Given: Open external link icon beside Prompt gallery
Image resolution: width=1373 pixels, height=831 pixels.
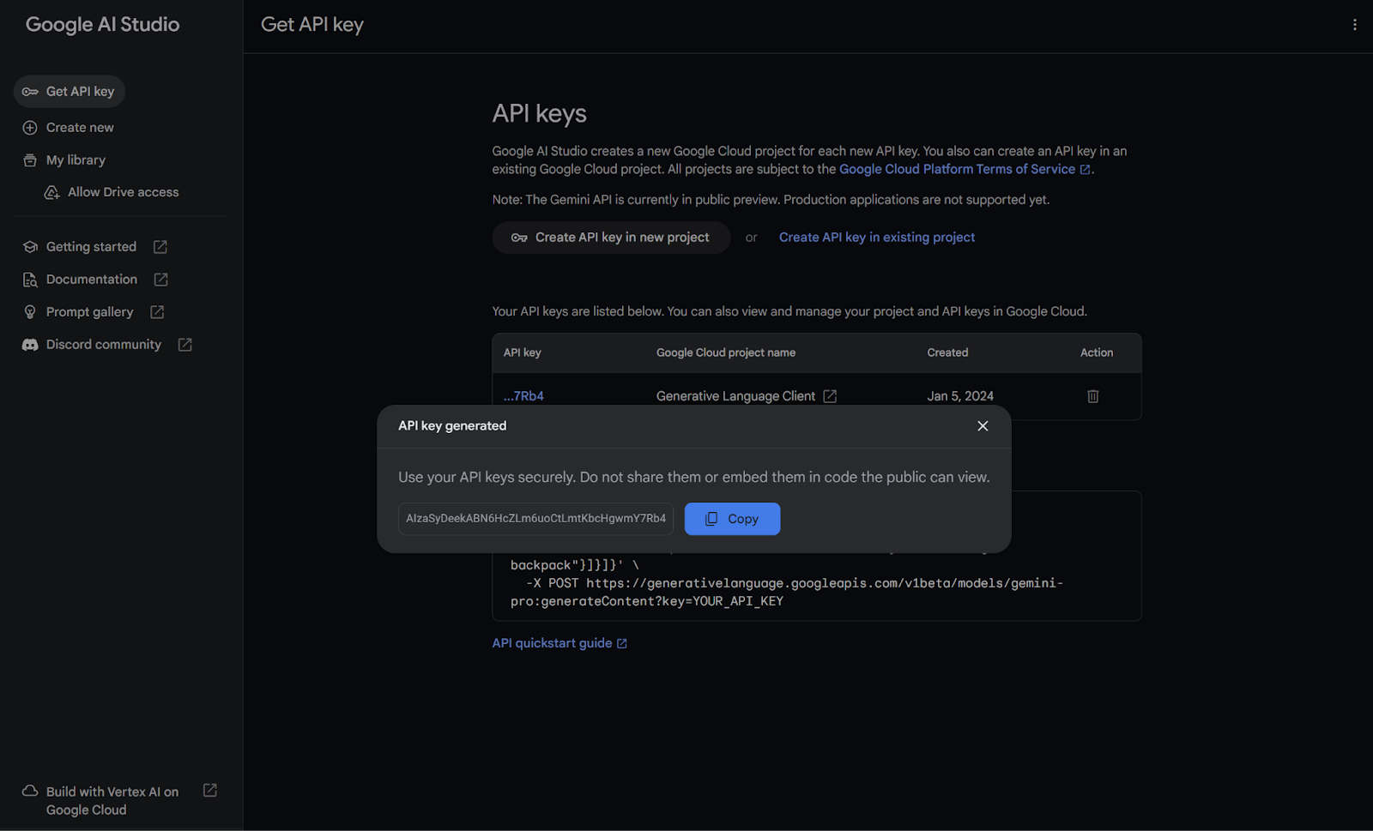Looking at the screenshot, I should tap(157, 312).
